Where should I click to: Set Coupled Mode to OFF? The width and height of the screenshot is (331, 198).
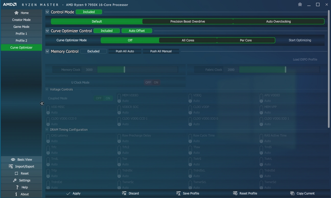(99, 98)
